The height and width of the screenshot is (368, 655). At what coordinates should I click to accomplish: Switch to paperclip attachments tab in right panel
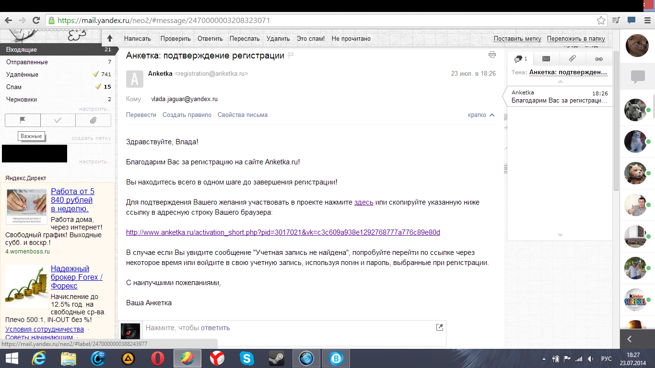(x=572, y=59)
